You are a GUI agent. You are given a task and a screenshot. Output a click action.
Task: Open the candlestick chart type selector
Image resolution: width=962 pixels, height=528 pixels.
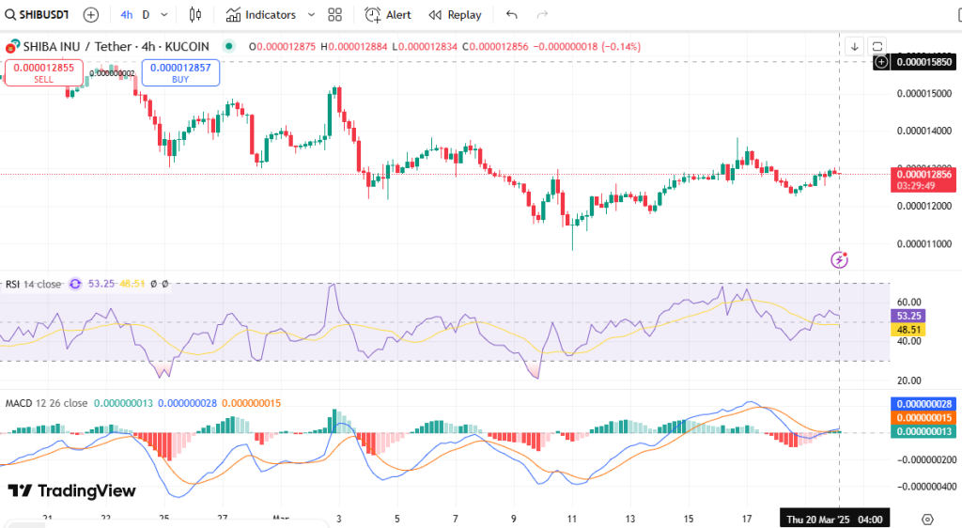tap(195, 15)
